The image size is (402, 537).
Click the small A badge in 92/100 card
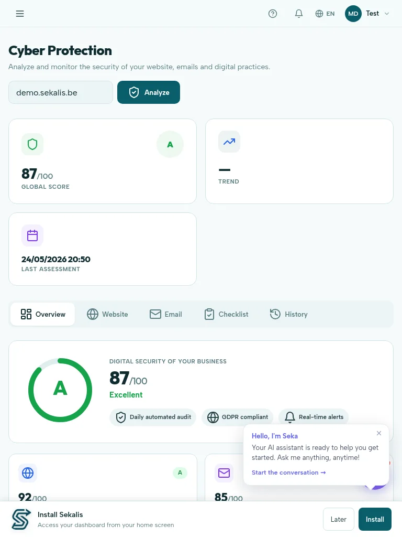(180, 472)
